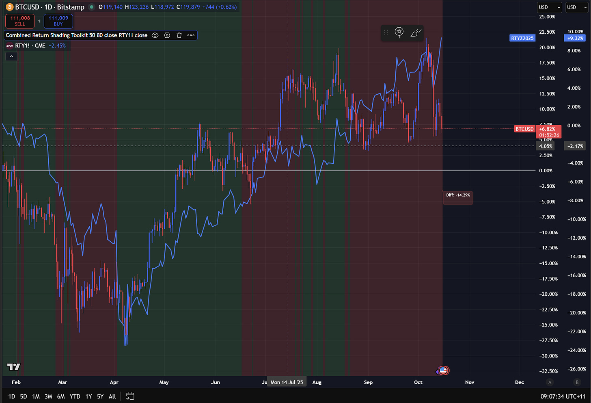Click the +9.32% blue scale label

tap(575, 38)
